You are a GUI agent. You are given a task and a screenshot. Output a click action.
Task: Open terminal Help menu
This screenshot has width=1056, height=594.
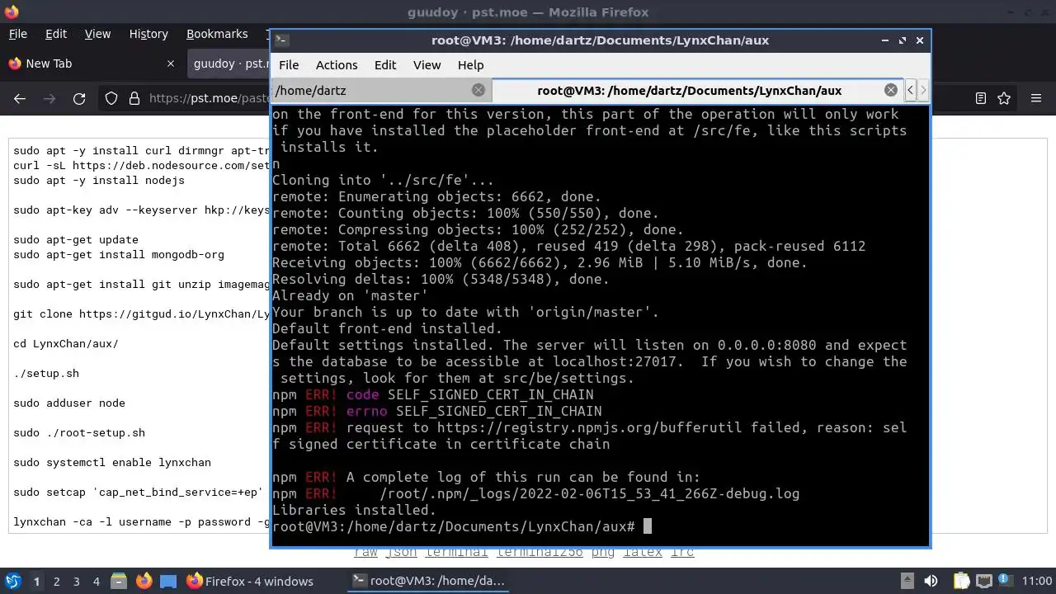(470, 65)
